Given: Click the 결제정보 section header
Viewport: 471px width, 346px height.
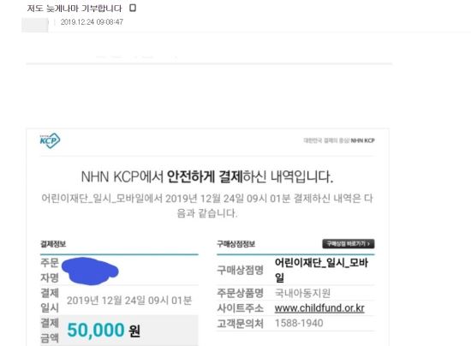Looking at the screenshot, I should click(53, 244).
